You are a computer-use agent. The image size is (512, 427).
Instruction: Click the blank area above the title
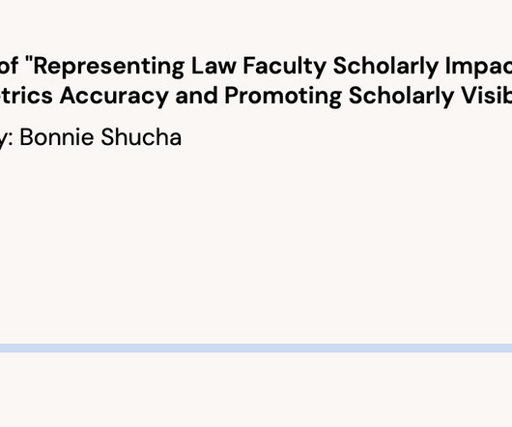[x=256, y=26]
